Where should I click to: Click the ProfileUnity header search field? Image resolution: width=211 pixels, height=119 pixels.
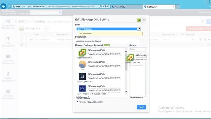pos(44,13)
